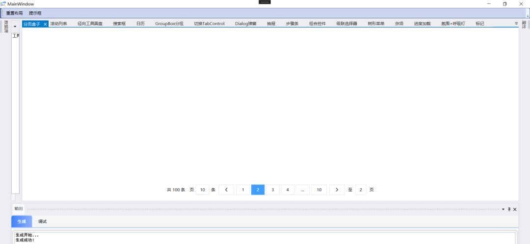
Task: Go to the next page with the right chevron
Action: [337, 190]
